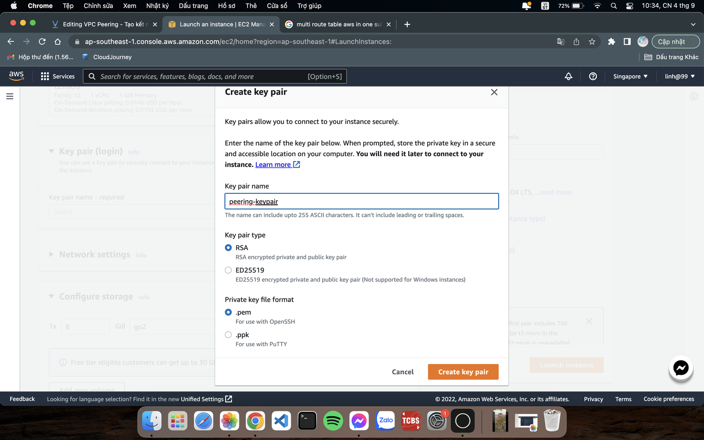The height and width of the screenshot is (440, 704).
Task: Open the CloudJourney bookmark
Action: click(x=107, y=57)
